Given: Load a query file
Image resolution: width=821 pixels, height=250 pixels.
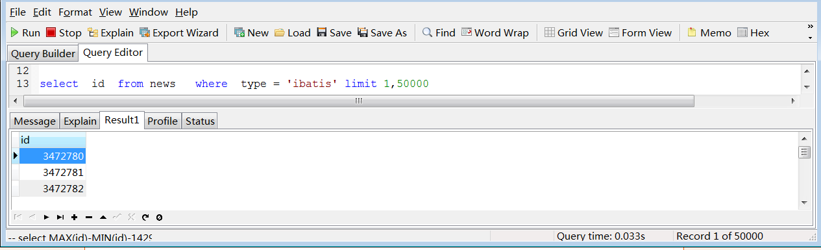Looking at the screenshot, I should pos(293,32).
